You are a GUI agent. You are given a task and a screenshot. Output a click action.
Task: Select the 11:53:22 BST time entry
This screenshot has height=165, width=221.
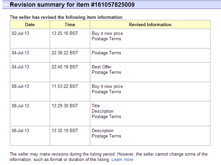point(65,87)
